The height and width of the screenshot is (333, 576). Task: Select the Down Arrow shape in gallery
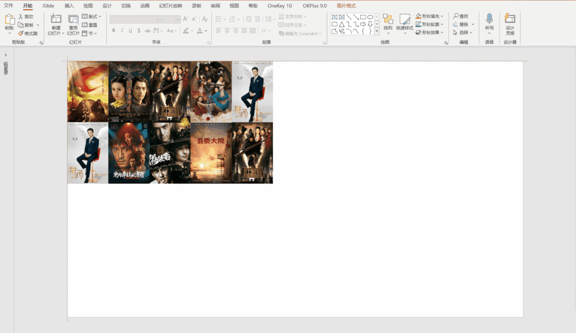pos(370,24)
